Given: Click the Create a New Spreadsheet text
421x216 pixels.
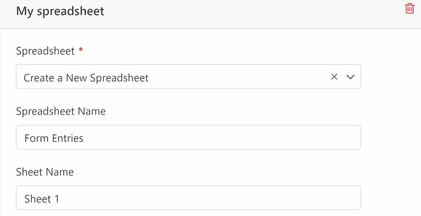Looking at the screenshot, I should coord(86,78).
